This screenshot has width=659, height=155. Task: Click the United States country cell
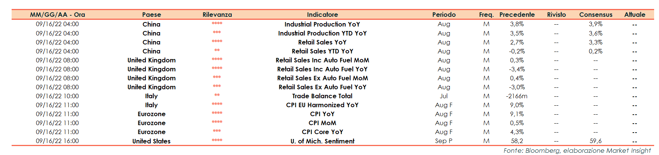[151, 141]
